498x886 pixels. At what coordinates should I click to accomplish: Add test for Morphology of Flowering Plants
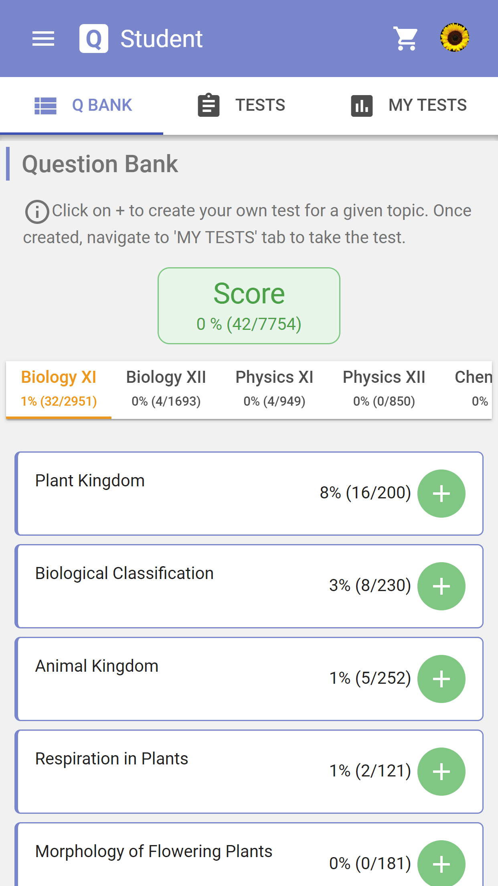[441, 864]
